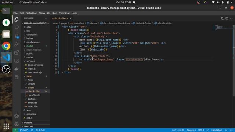235x132 pixels.
Task: Open the Remote Explorer icon
Action: pyautogui.click(x=17, y=61)
